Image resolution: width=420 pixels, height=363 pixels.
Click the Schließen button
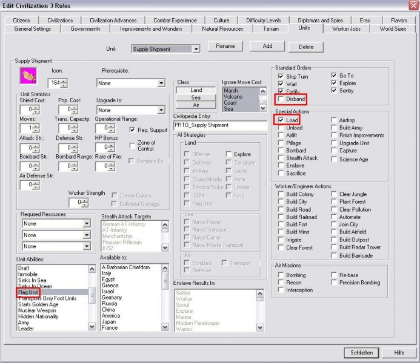361,352
